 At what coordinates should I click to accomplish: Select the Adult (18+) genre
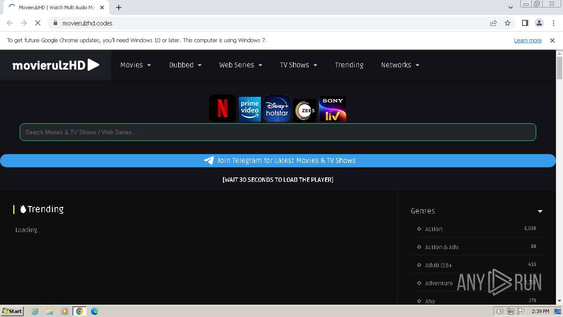click(439, 265)
